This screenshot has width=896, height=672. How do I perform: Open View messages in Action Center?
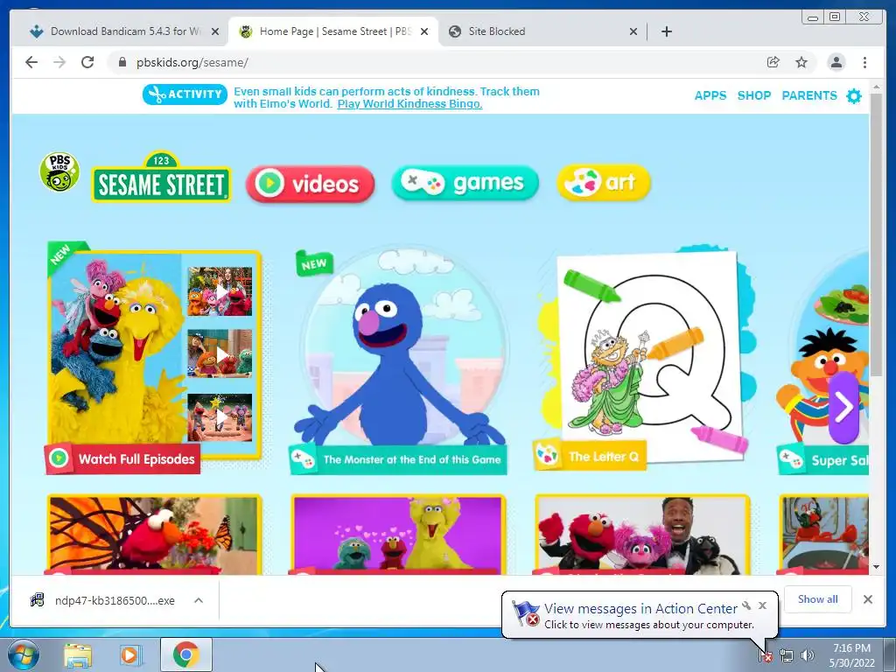tap(640, 609)
